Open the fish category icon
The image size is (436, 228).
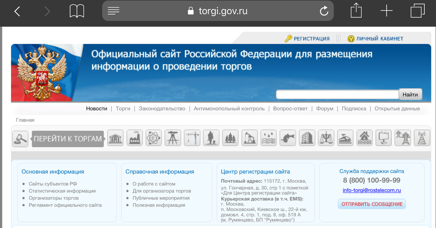[x=288, y=138]
